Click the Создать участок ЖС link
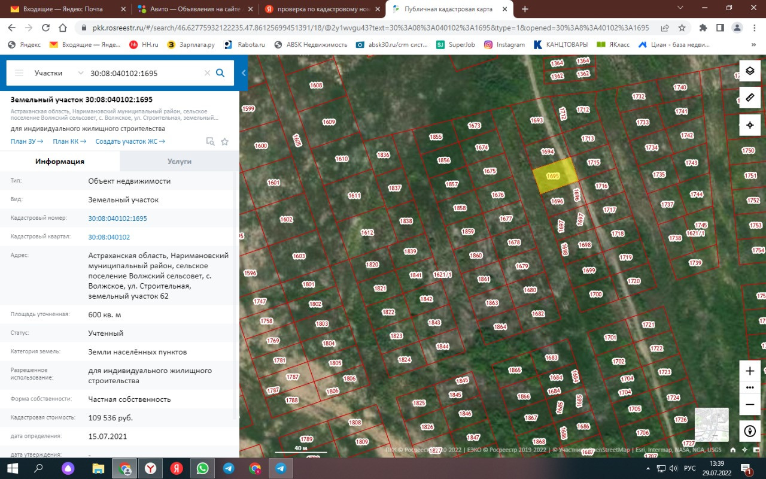Viewport: 766px width, 479px height. 130,141
